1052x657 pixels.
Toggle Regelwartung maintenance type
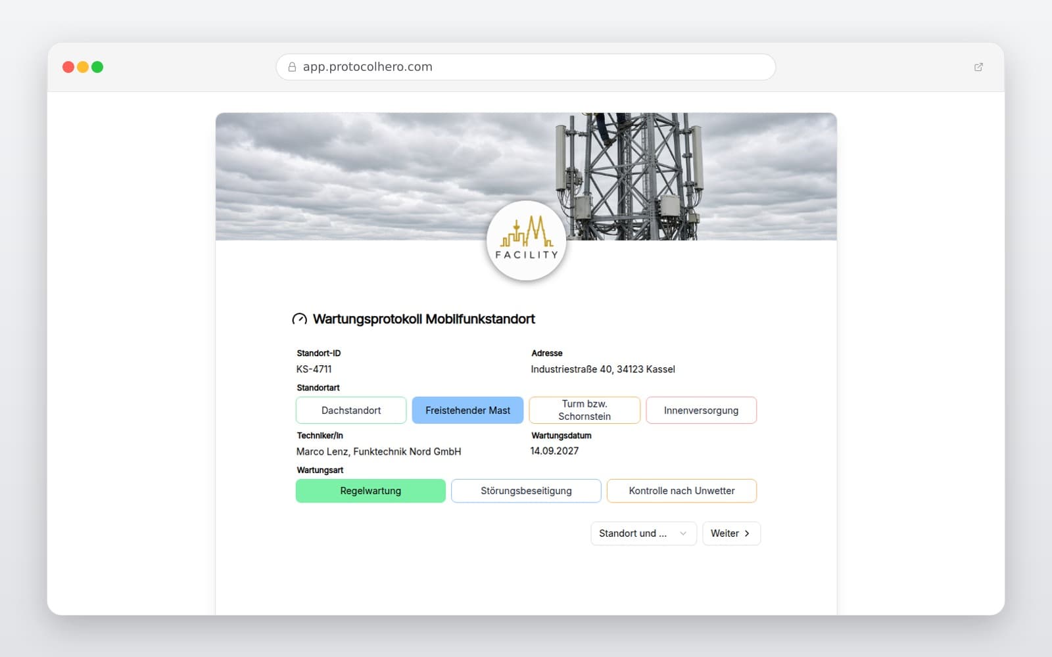pos(370,491)
